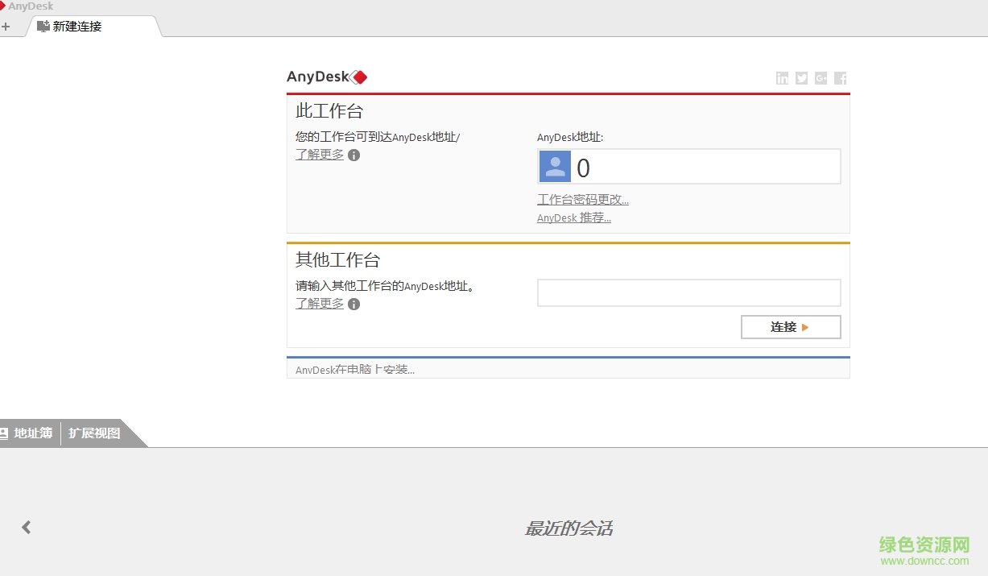Image resolution: width=988 pixels, height=576 pixels.
Task: Click the remote workspace address input field
Action: click(688, 292)
